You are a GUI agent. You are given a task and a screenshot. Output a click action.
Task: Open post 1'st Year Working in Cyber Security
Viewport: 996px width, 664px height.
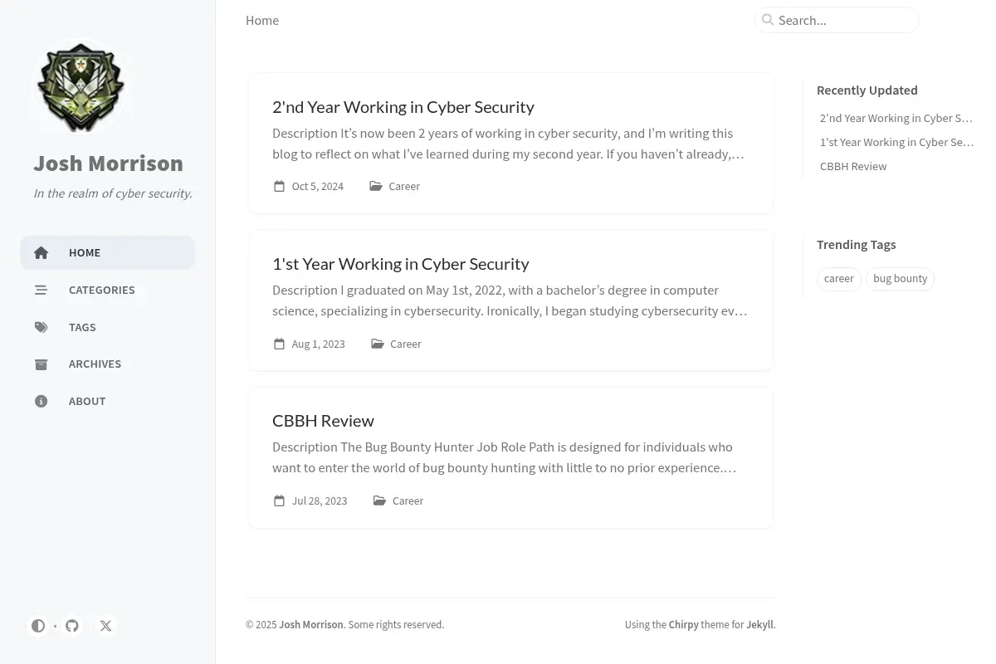tap(401, 263)
